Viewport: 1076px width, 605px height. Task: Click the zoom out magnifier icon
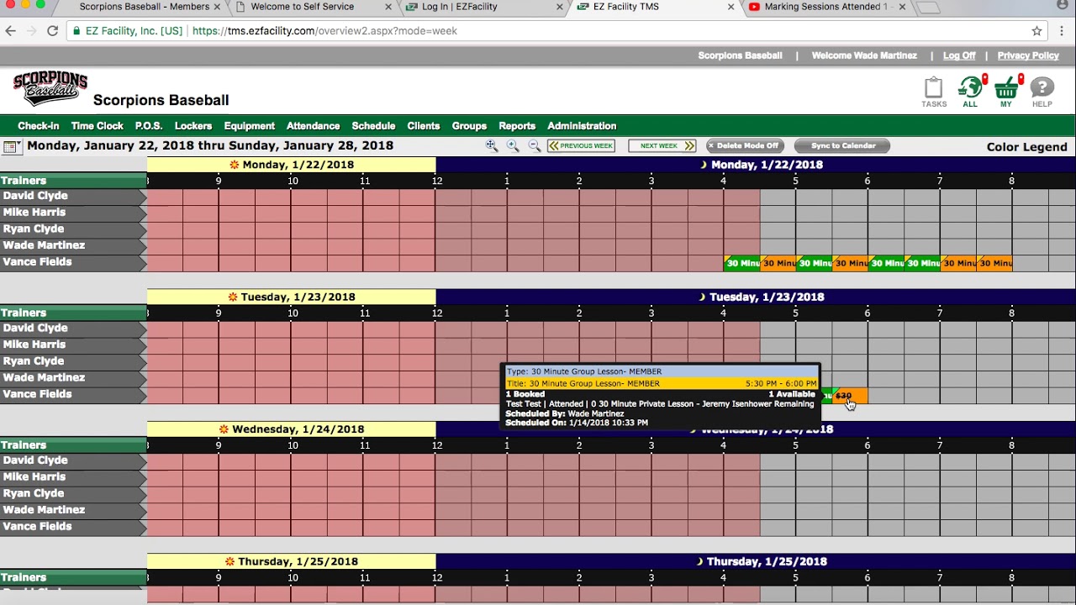pos(534,146)
